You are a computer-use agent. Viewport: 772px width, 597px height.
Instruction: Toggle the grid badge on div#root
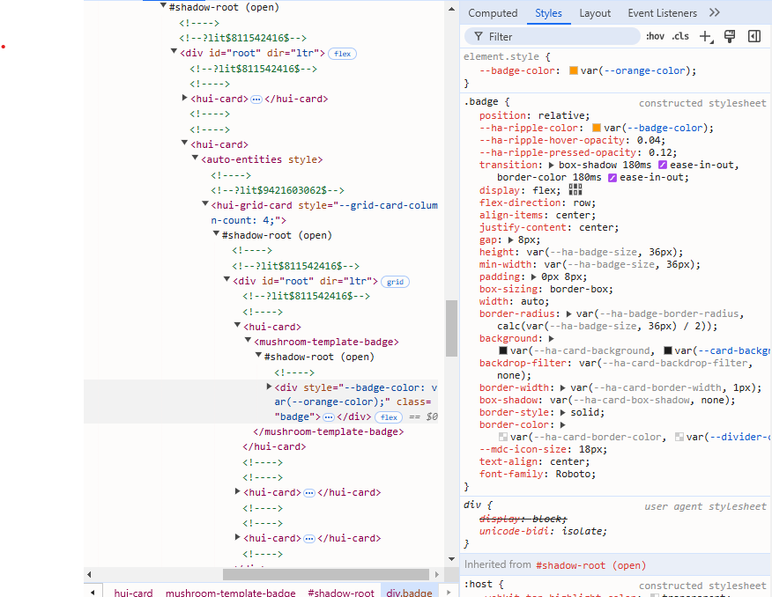(395, 282)
